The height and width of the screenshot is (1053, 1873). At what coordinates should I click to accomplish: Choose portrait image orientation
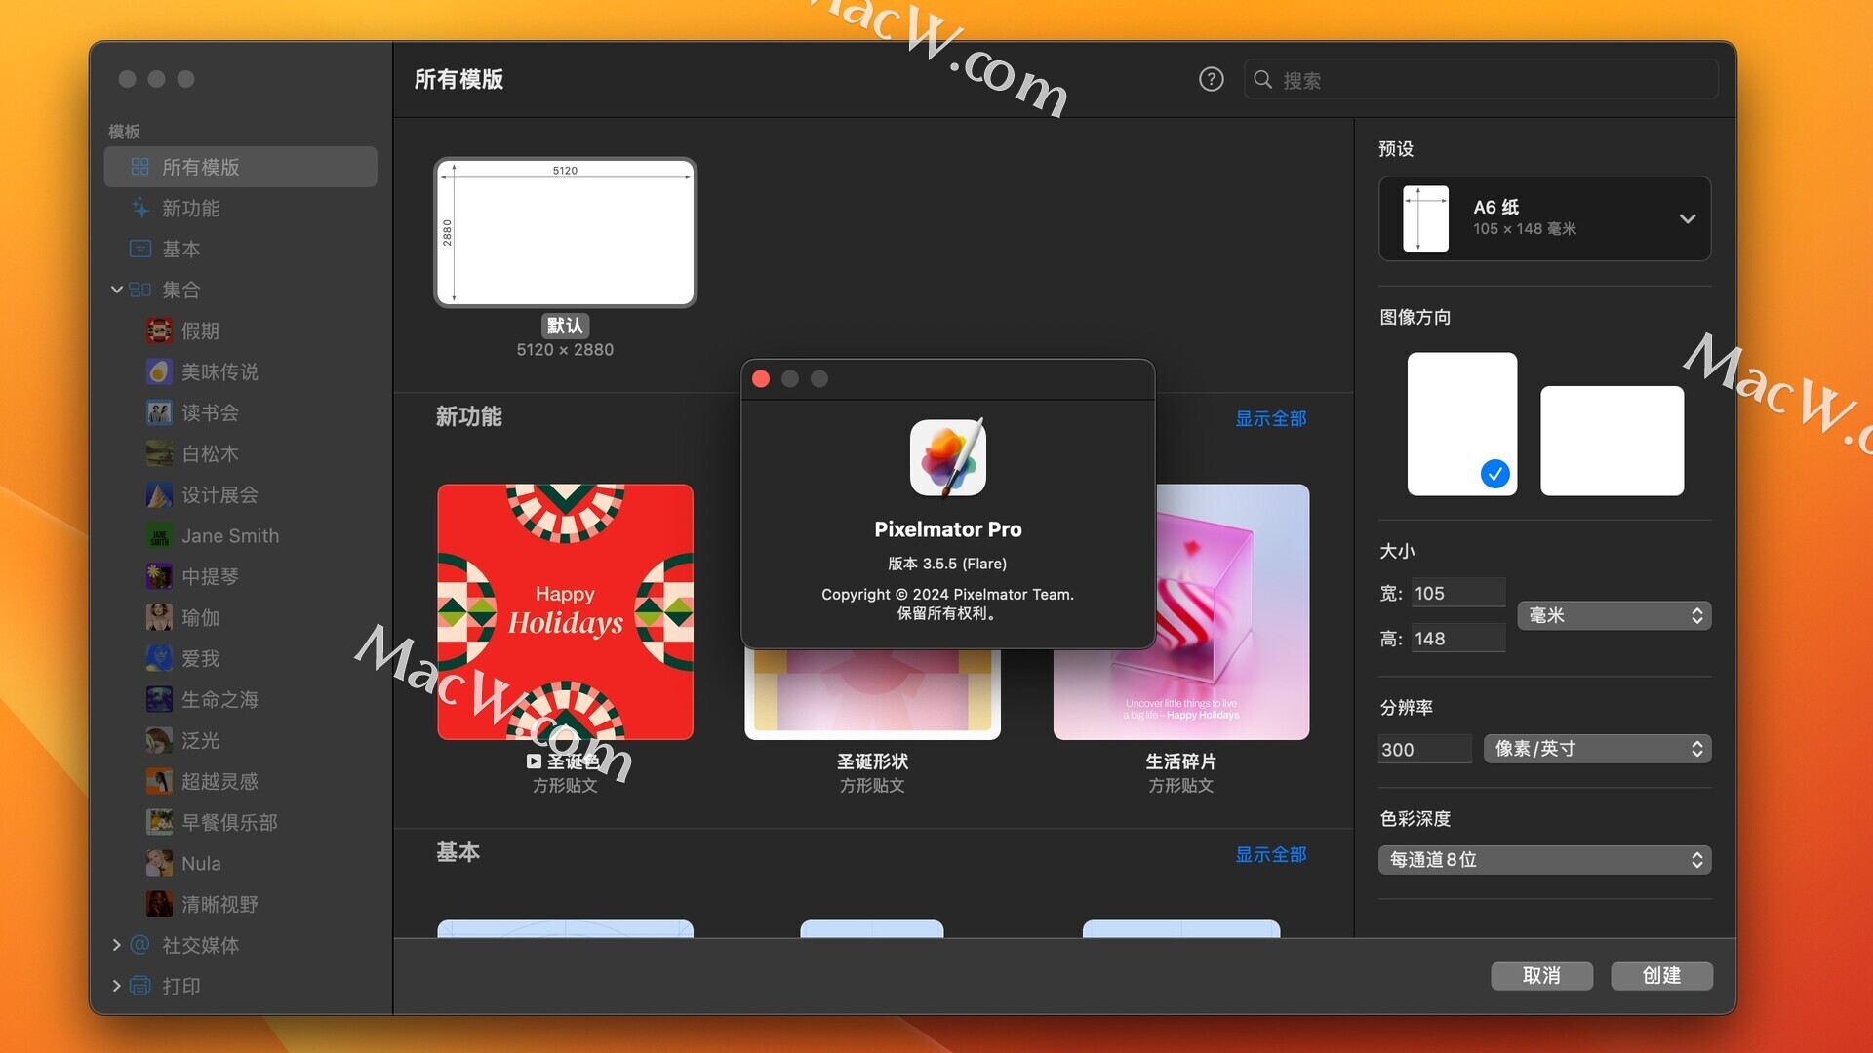(1461, 424)
